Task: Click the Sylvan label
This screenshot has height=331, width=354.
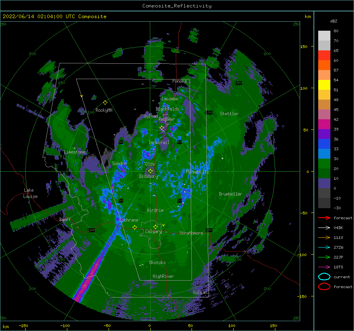Action: tap(151, 116)
